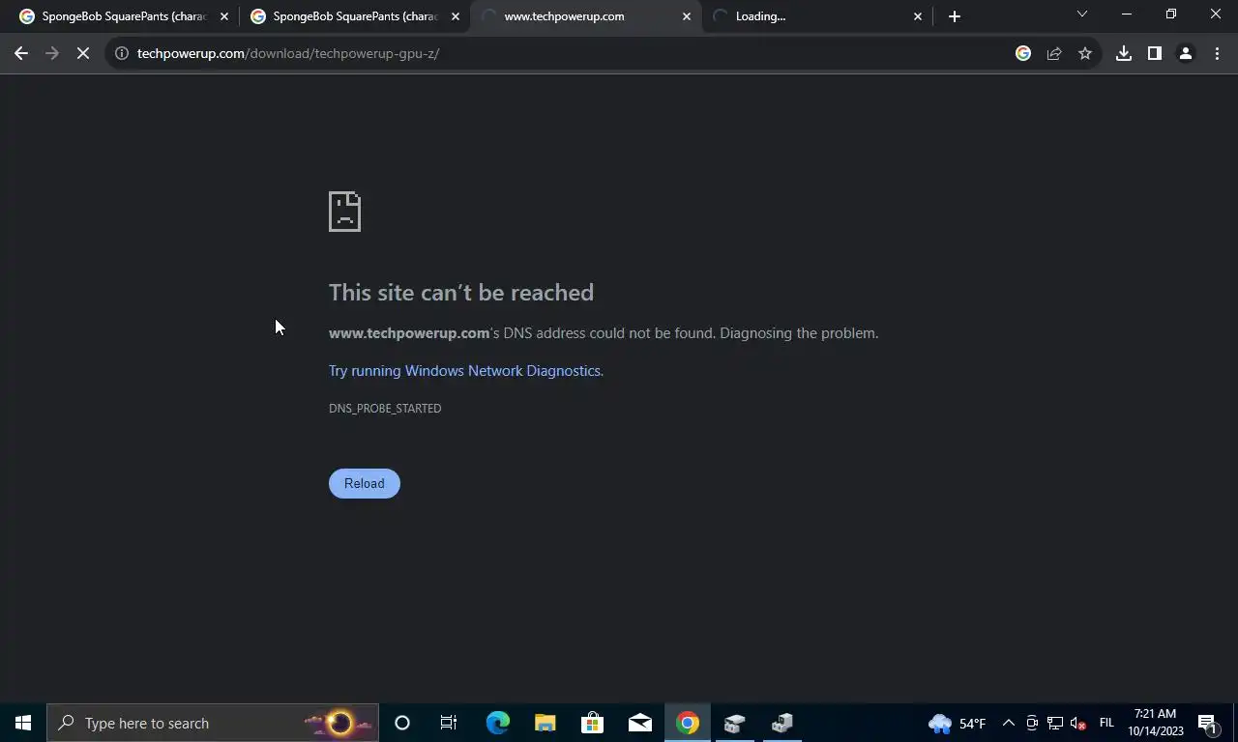This screenshot has width=1238, height=742.
Task: Share this page icon
Action: 1054,54
